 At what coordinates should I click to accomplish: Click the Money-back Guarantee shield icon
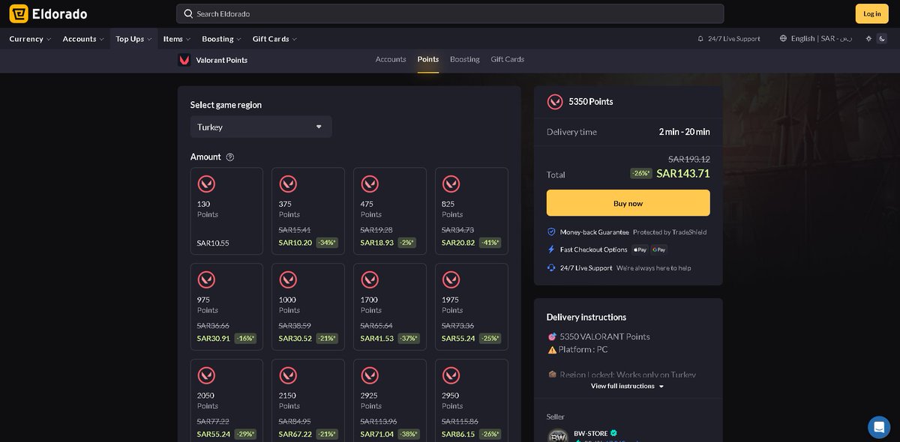coord(551,232)
